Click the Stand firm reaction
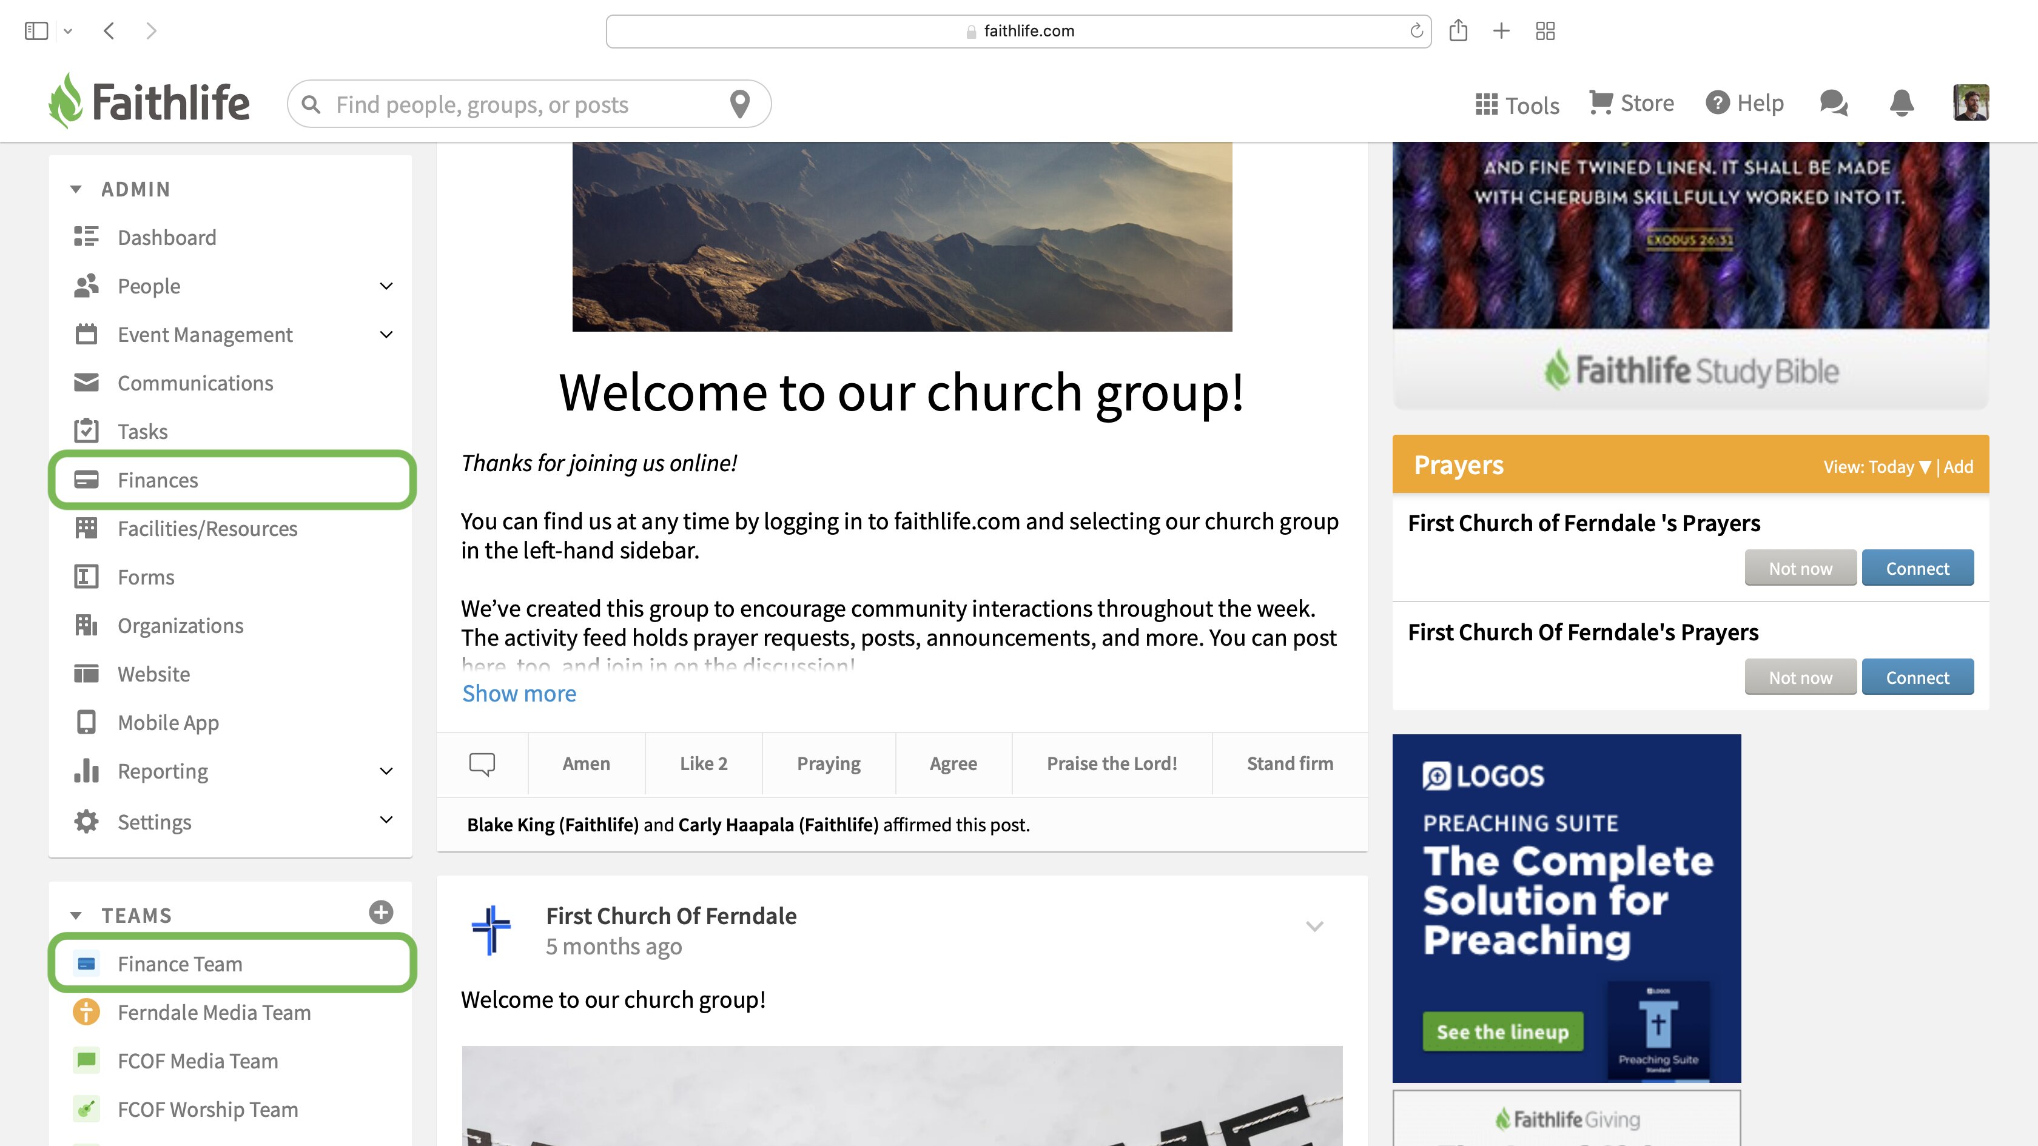 tap(1290, 764)
